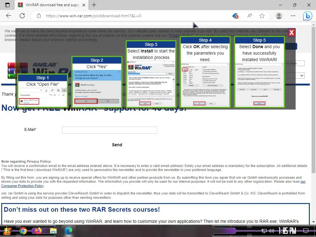
Task: Open the volume icon in the system tray
Action: click(x=272, y=231)
